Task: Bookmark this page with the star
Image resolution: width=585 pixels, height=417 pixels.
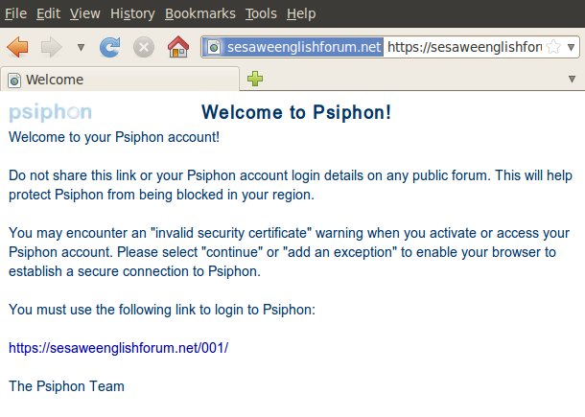Action: point(553,48)
